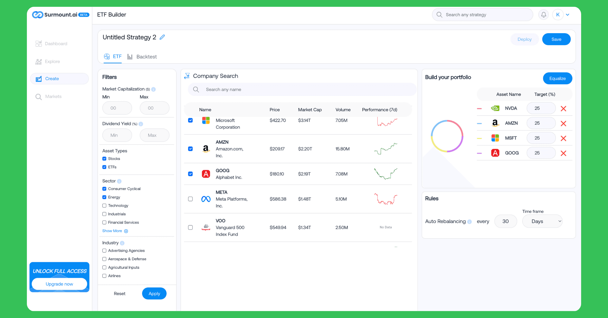Click Auto Rebalancing info icon
Image resolution: width=608 pixels, height=318 pixels.
click(469, 222)
